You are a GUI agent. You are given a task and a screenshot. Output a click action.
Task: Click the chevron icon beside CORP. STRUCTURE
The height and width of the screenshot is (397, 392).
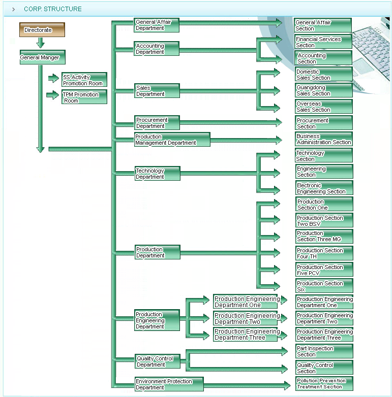[14, 9]
